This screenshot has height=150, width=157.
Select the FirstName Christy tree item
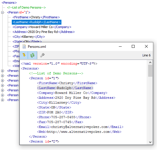[x=36, y=17]
